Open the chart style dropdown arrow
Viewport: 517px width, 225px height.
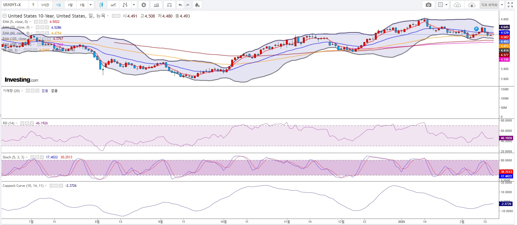coord(134,5)
